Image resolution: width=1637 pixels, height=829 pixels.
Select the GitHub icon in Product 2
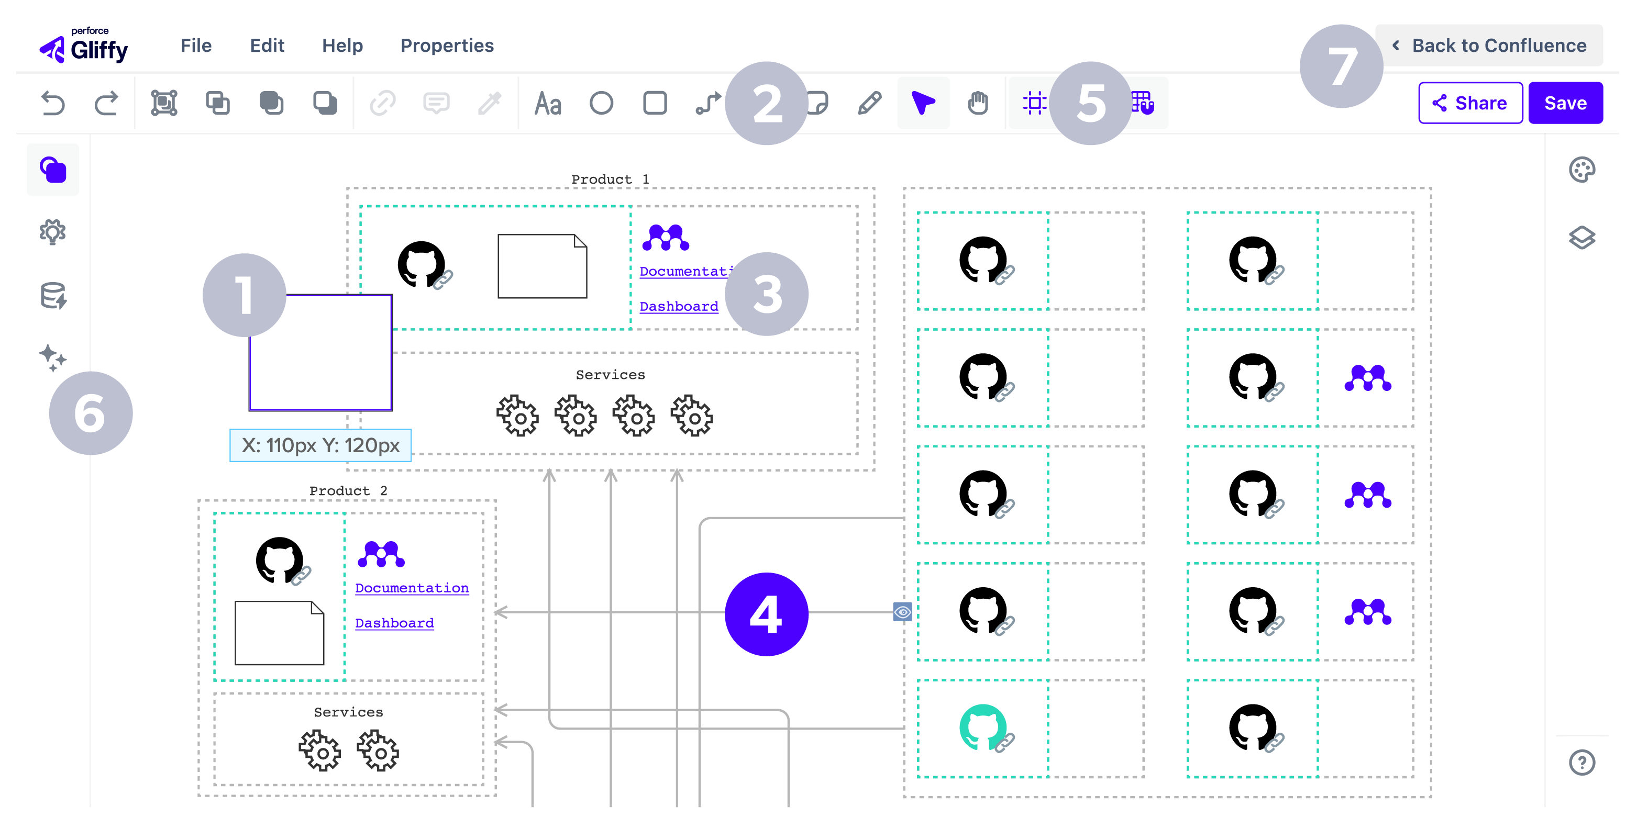[x=280, y=561]
